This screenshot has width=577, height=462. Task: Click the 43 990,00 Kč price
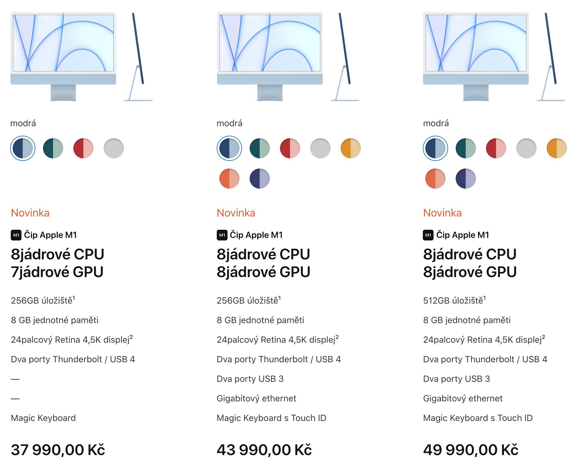pyautogui.click(x=264, y=450)
